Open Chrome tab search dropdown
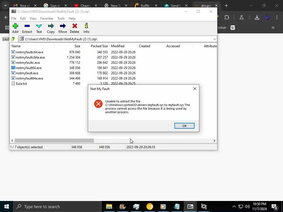The height and width of the screenshot is (212, 283). [x=6, y=6]
